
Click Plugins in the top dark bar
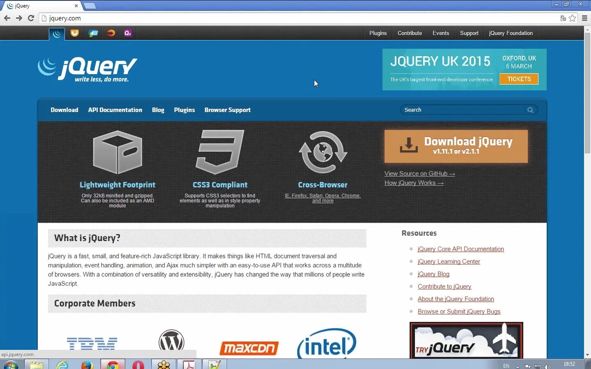(x=378, y=33)
